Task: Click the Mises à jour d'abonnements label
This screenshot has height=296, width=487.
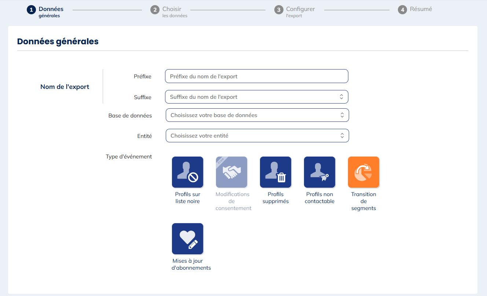Action: [191, 265]
